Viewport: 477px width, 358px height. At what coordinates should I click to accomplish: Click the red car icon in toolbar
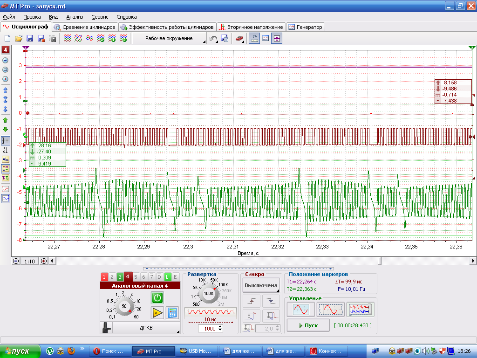tap(239, 39)
